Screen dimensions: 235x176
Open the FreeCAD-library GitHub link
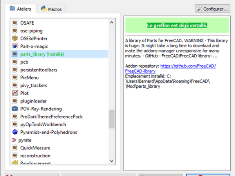pyautogui.click(x=170, y=68)
